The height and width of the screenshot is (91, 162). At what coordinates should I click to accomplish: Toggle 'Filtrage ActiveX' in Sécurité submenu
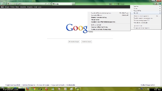tap(109, 20)
